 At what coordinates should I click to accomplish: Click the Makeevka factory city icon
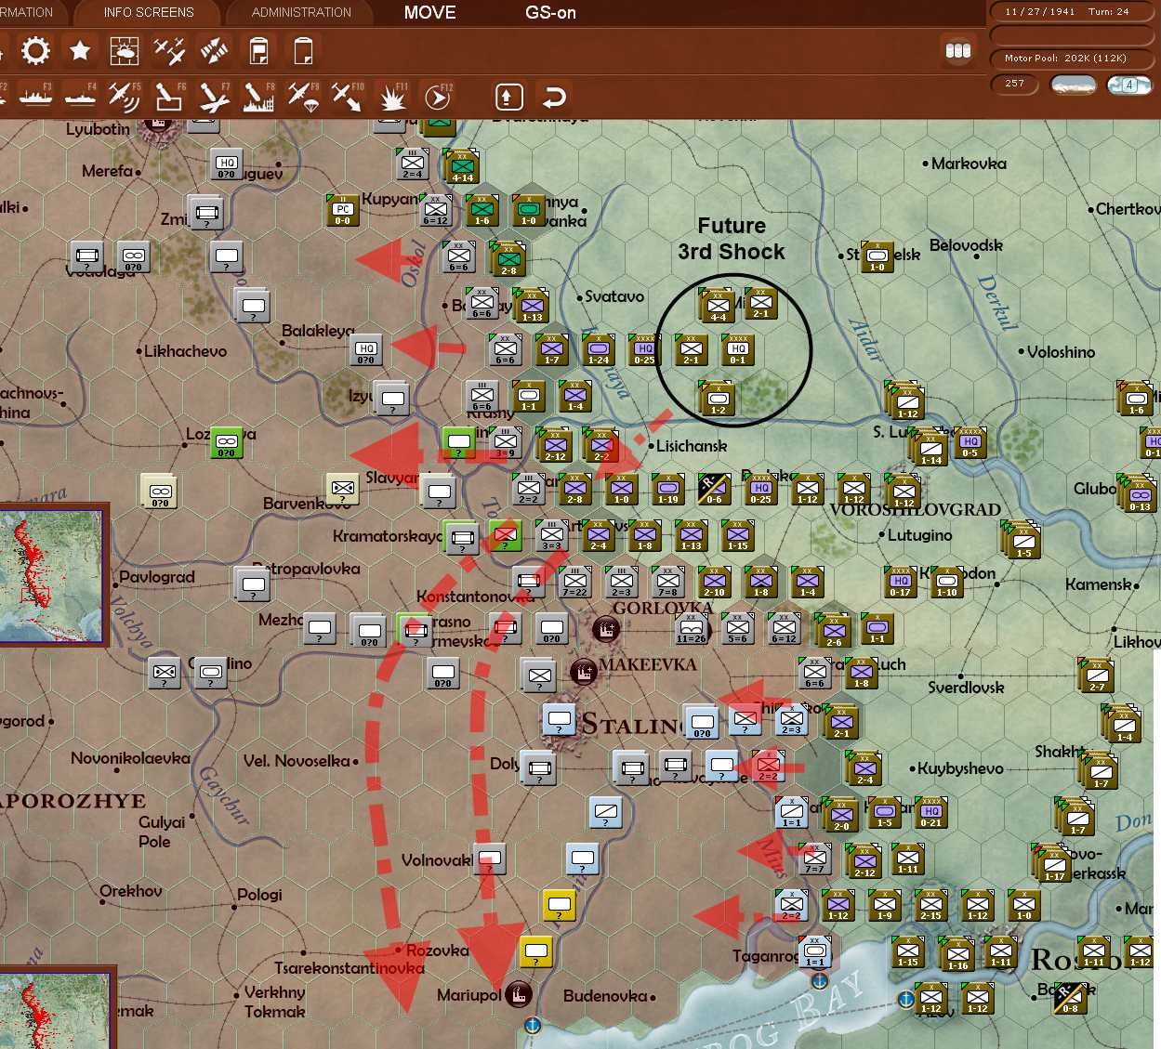(583, 671)
